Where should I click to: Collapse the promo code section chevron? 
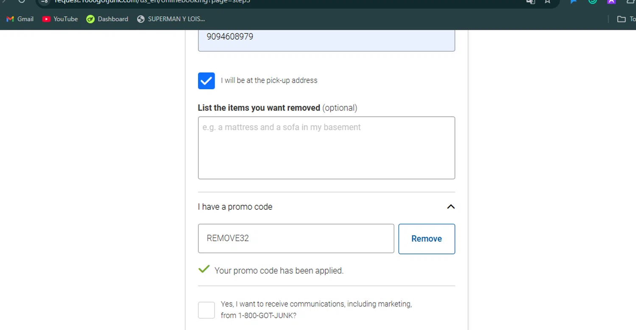[x=451, y=207]
